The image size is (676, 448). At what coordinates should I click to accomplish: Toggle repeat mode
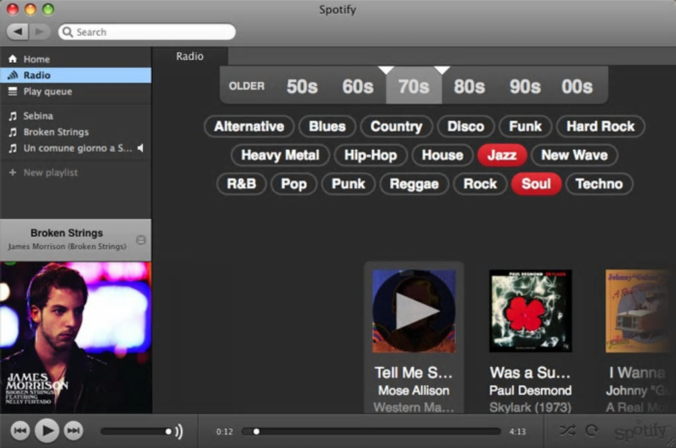point(591,430)
